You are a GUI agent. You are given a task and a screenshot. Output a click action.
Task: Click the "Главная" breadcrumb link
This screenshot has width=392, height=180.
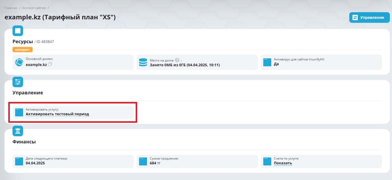[11, 7]
